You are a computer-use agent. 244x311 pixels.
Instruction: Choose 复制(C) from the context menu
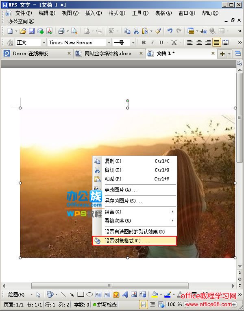point(135,161)
